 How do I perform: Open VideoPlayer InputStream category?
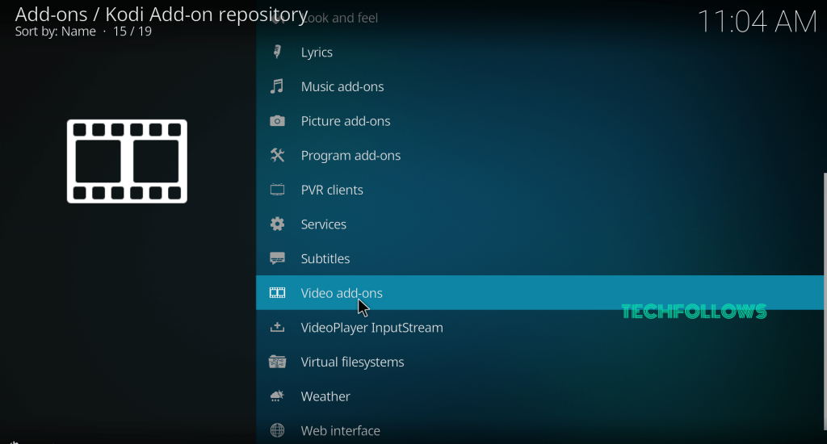tap(539, 328)
